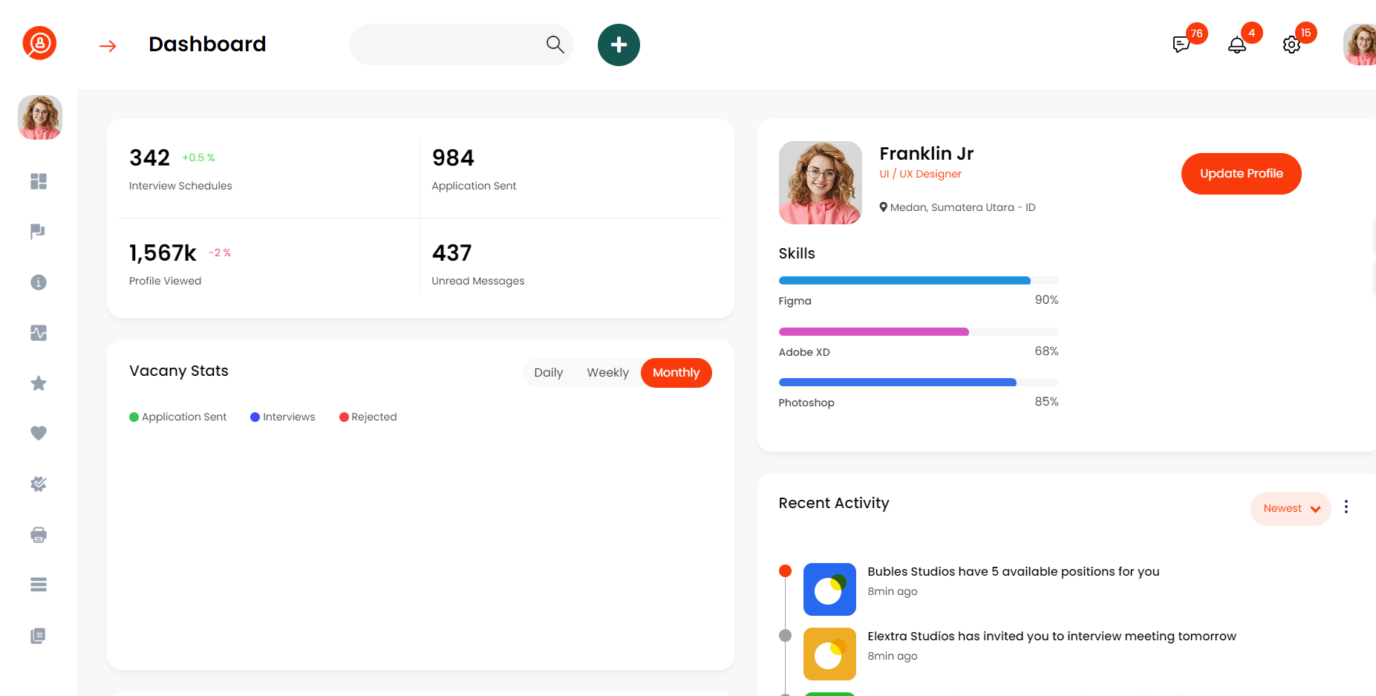
Task: Click Franklin Jr name
Action: (x=926, y=154)
